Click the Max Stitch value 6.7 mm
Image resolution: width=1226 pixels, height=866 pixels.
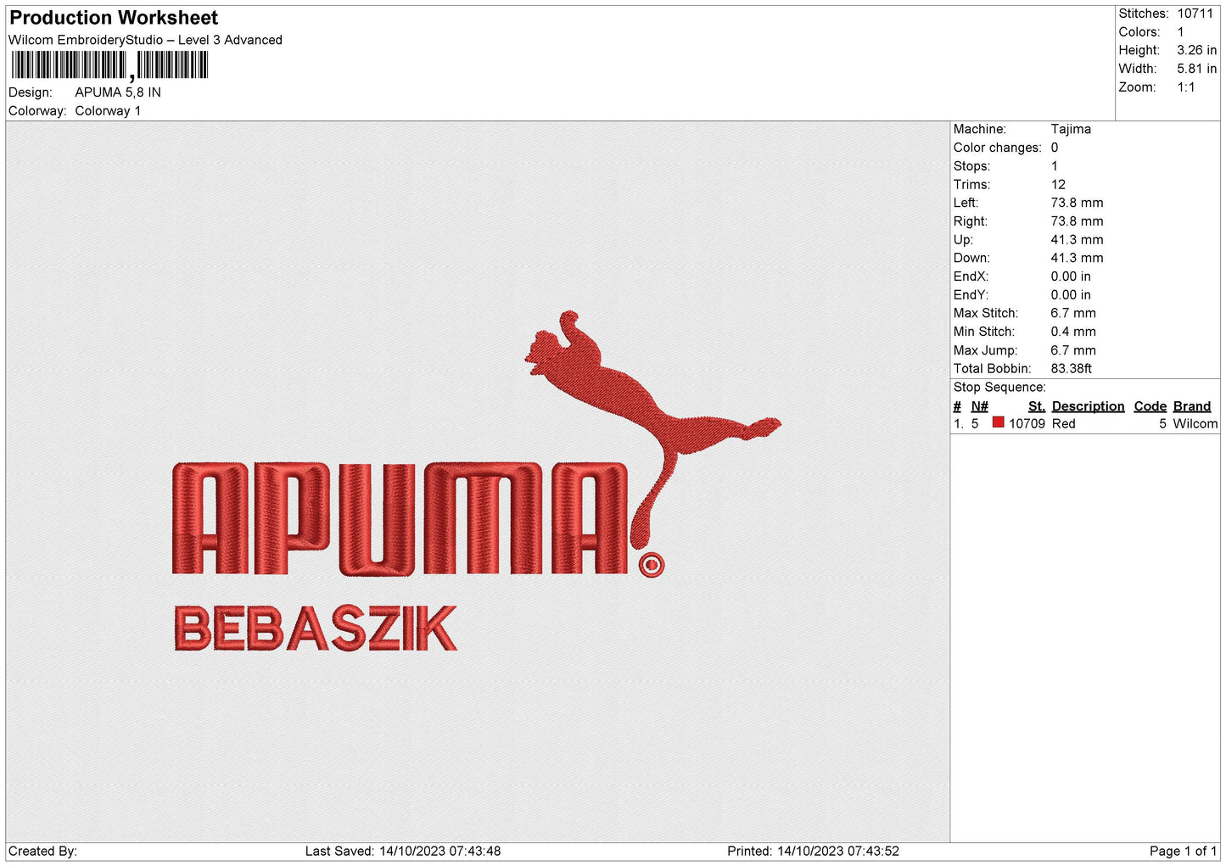coord(1073,313)
